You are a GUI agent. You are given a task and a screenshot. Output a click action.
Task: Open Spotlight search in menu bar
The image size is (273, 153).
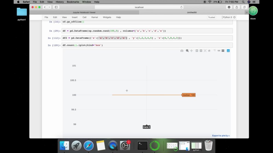pyautogui.click(x=243, y=2)
